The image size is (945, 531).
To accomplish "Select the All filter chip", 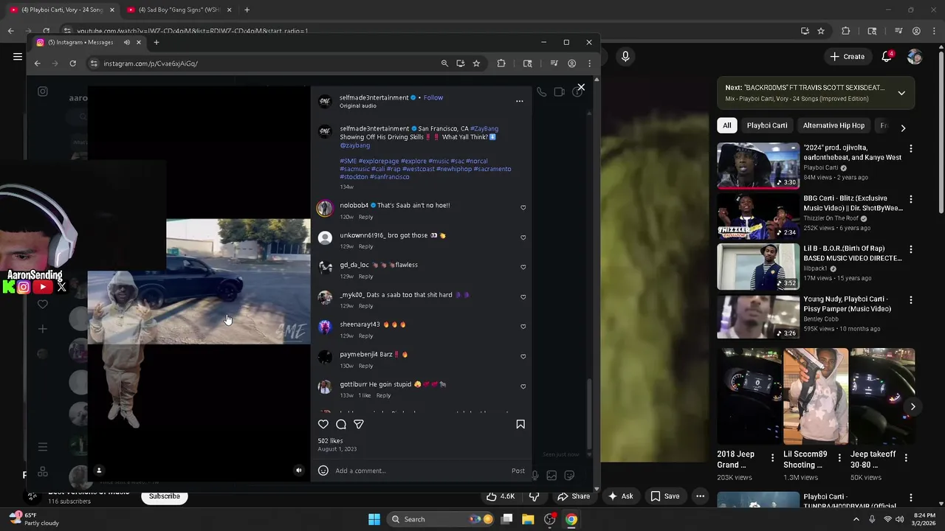I will 726,125.
